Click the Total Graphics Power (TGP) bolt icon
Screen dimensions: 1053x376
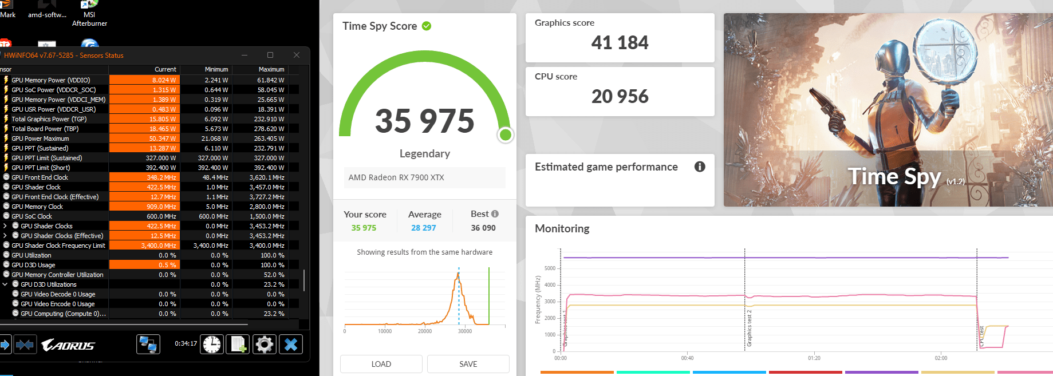[6, 119]
